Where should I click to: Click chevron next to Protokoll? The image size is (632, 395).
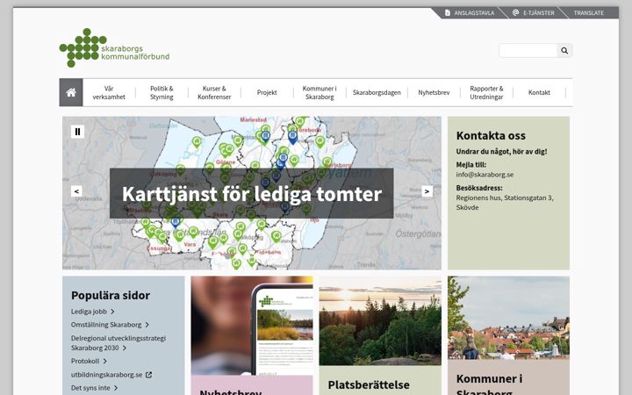click(x=104, y=361)
